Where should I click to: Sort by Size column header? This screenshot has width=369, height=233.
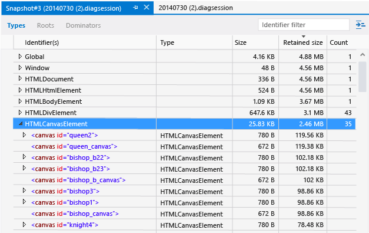click(255, 42)
